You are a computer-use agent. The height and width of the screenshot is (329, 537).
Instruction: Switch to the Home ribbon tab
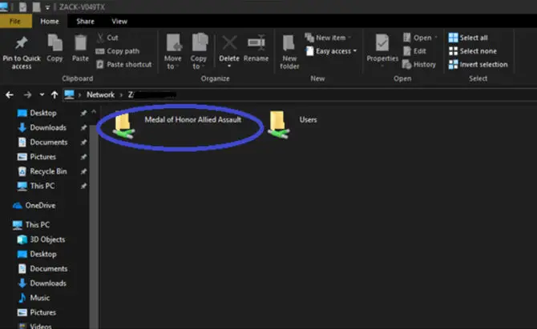tap(50, 21)
